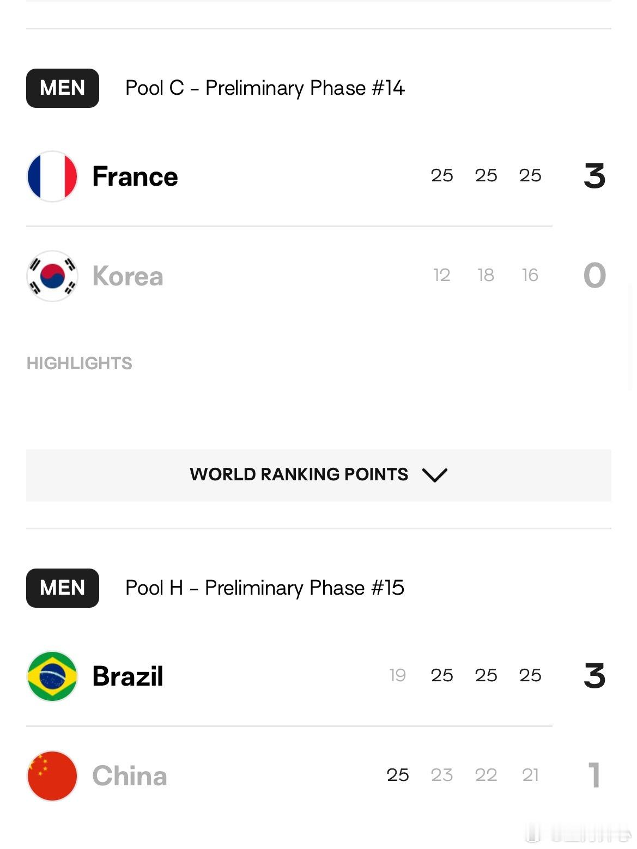Open the World Ranking Points section
Viewport: 637px width, 849px height.
tap(319, 475)
